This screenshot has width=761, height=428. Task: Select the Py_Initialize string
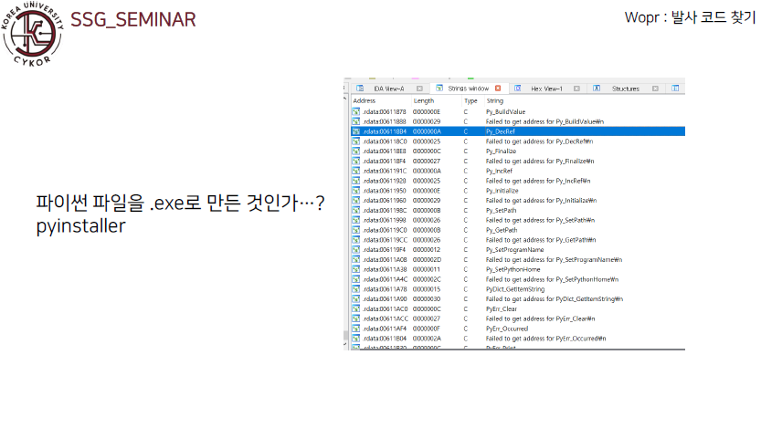click(x=502, y=191)
